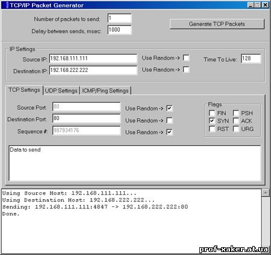The width and height of the screenshot is (271, 255).
Task: Enable Use Random for Source IP
Action: (x=186, y=58)
